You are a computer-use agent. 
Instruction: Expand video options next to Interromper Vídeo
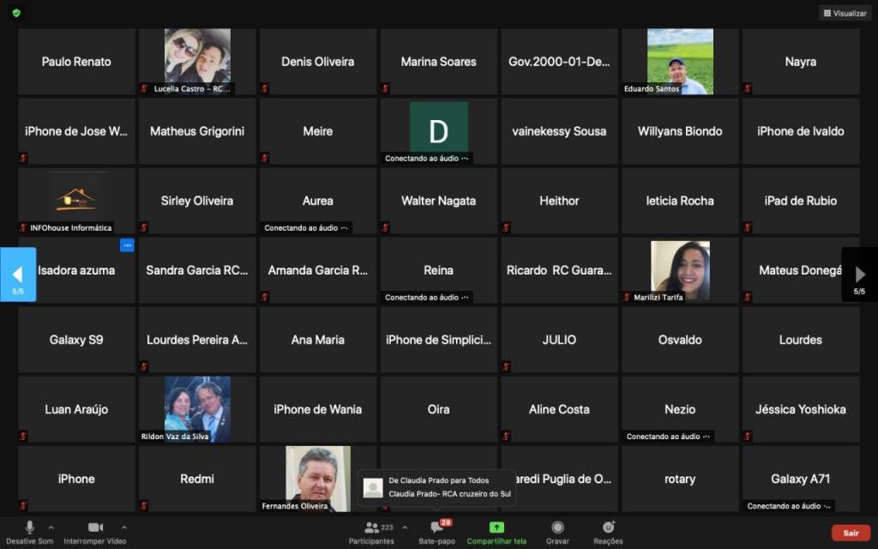coord(124,527)
